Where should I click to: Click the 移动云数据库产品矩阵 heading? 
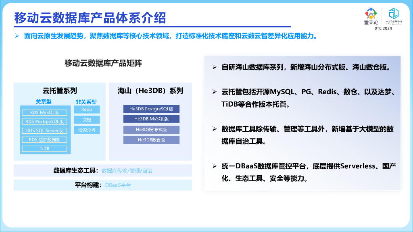tap(103, 63)
